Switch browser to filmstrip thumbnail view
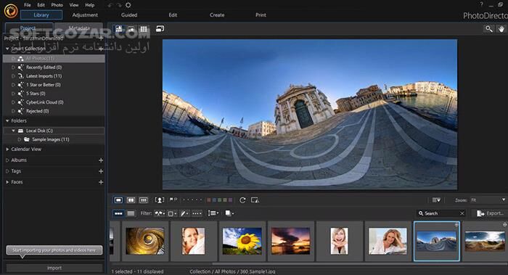 (x=118, y=213)
